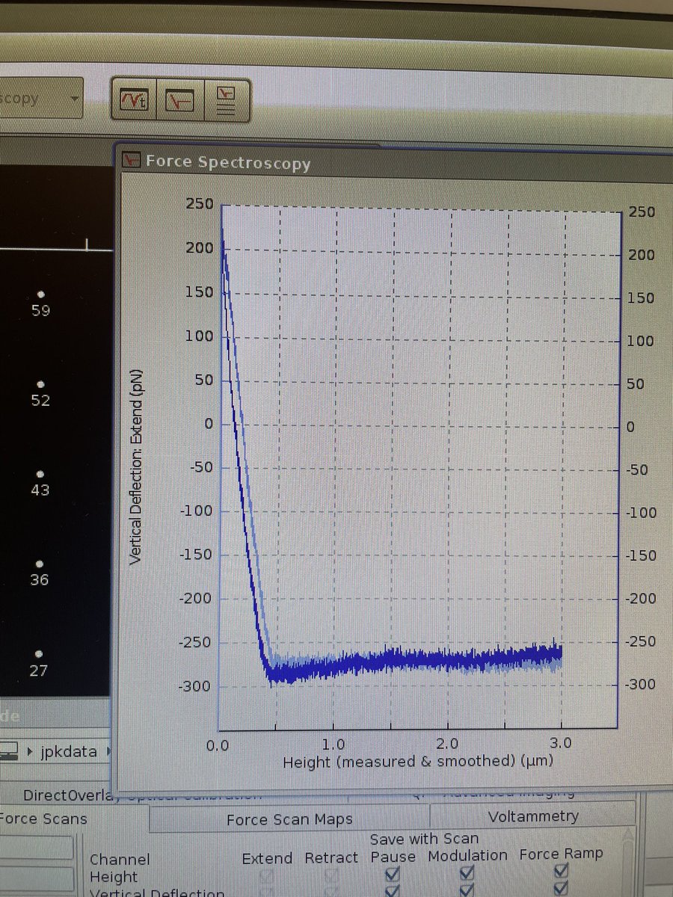Toggle Modulation for Vertical Deflection channel
Image resolution: width=673 pixels, height=897 pixels.
466,891
